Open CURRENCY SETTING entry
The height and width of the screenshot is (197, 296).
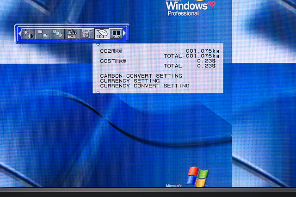coord(129,81)
